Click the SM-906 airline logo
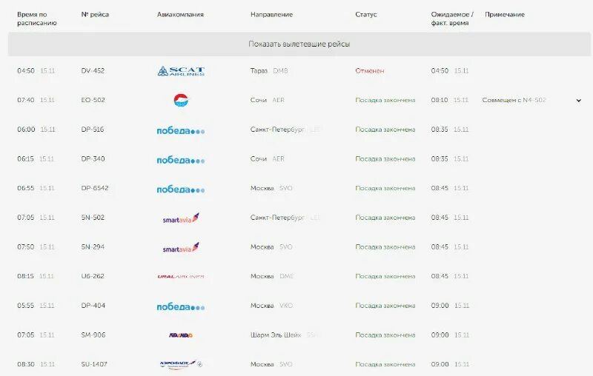 pyautogui.click(x=181, y=335)
